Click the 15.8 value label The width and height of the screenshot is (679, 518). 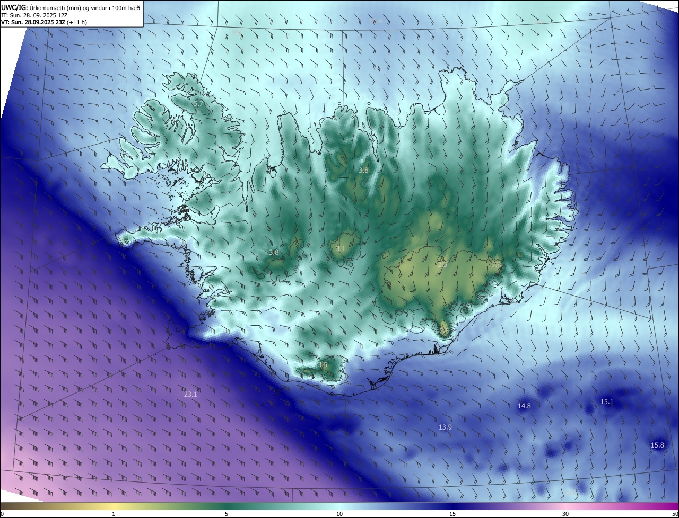pos(657,445)
